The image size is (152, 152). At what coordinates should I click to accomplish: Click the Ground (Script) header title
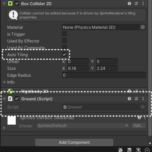point(37,99)
